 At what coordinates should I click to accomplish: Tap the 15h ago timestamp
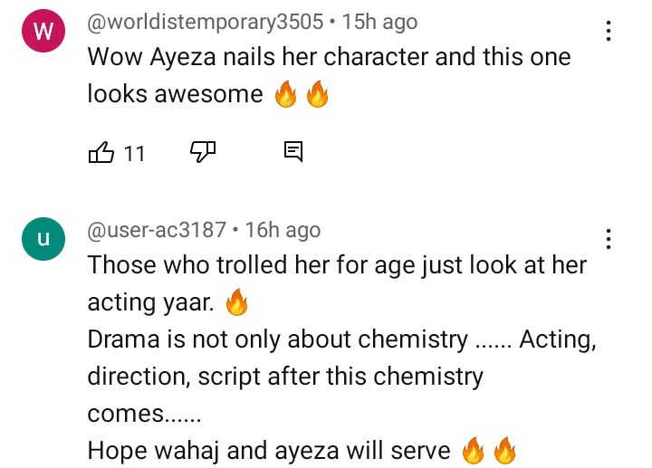click(379, 22)
